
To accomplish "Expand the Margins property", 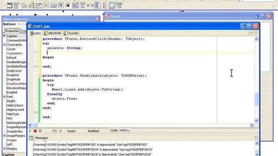I will (x=4, y=149).
